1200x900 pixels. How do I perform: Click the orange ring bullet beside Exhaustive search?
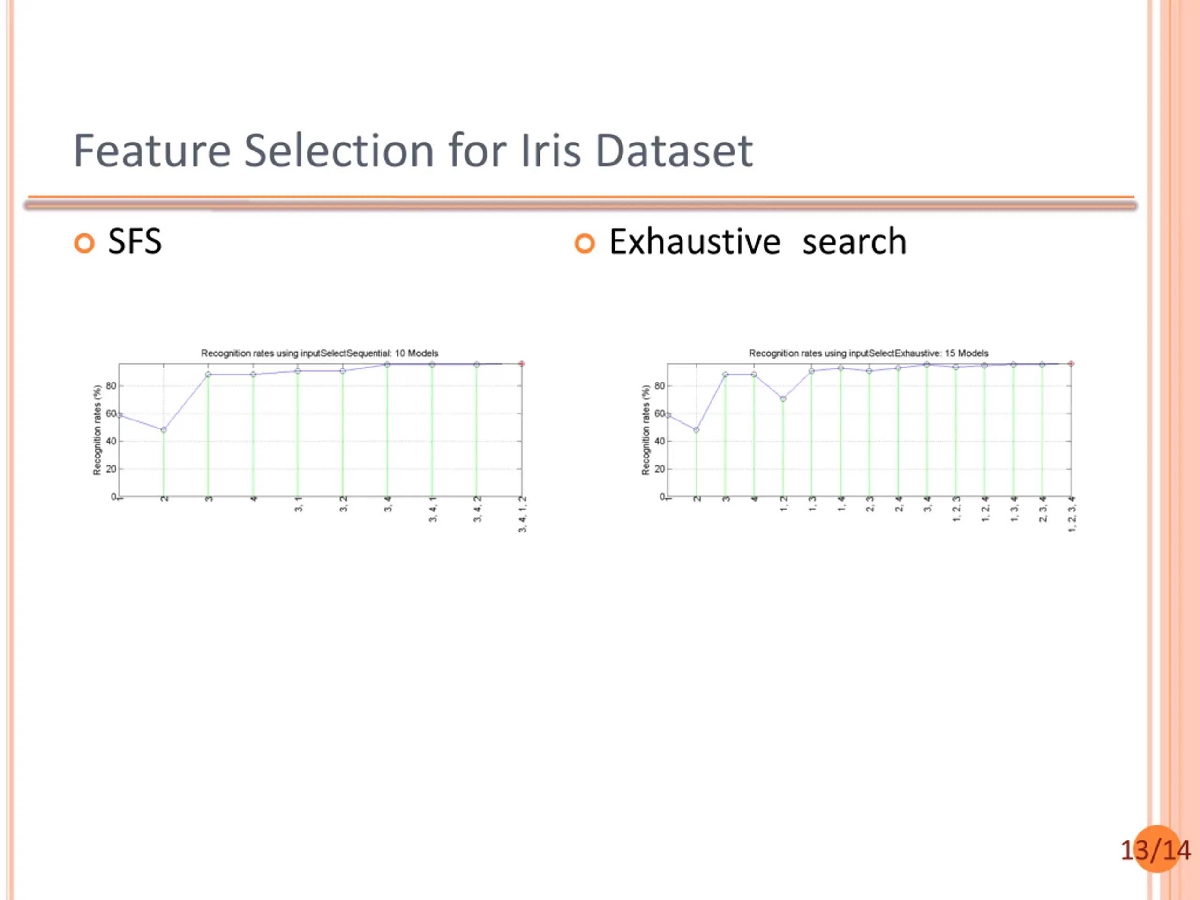pyautogui.click(x=584, y=243)
